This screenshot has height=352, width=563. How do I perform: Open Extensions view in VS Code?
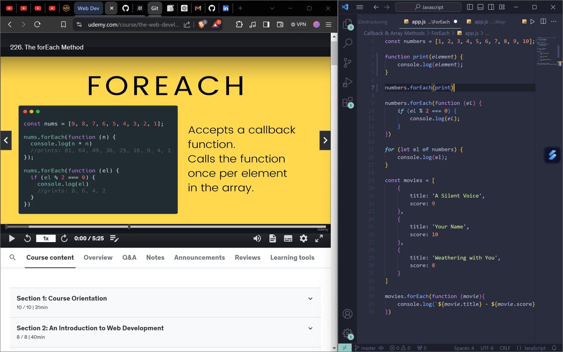coord(348,102)
